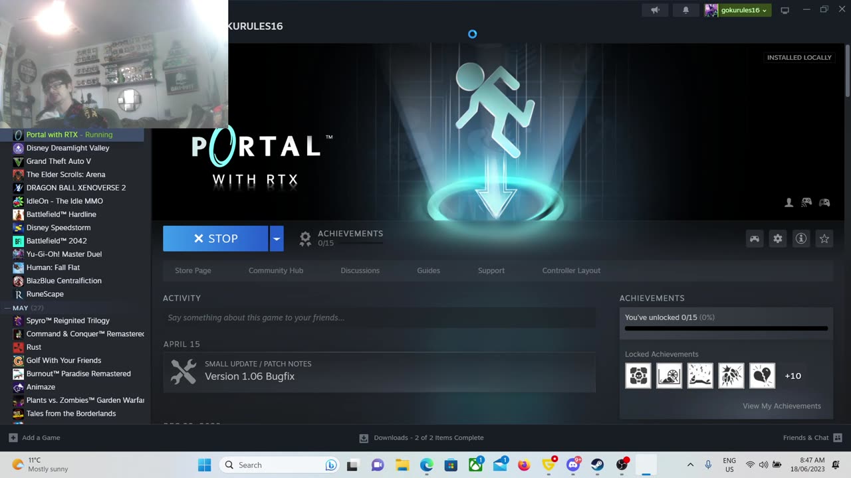The height and width of the screenshot is (478, 851).
Task: Click the activity 'Say something' input field
Action: [379, 317]
